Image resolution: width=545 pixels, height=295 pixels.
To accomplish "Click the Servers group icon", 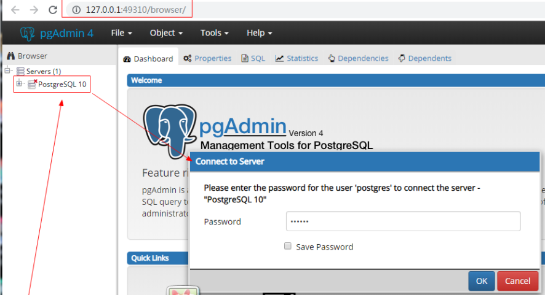I will (20, 71).
